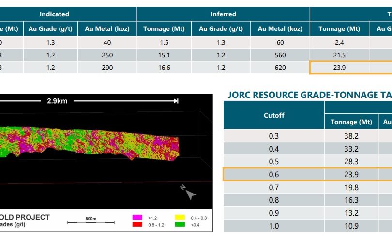Click the cutoff value 0.8
The width and height of the screenshot is (392, 236).
pos(274,200)
